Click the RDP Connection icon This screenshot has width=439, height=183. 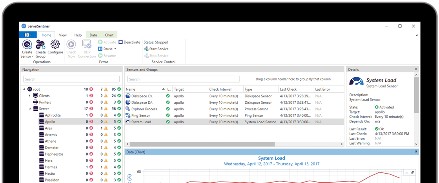(x=87, y=44)
